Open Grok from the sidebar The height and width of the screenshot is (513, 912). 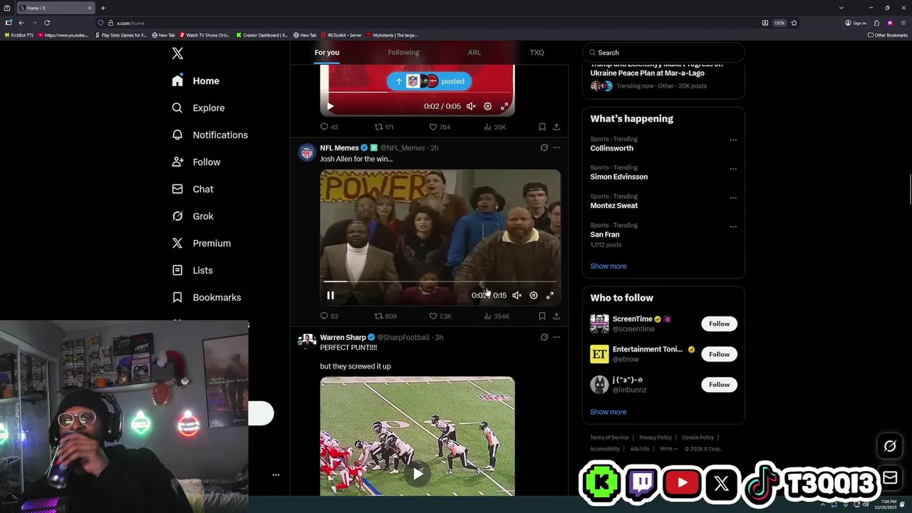click(x=192, y=216)
